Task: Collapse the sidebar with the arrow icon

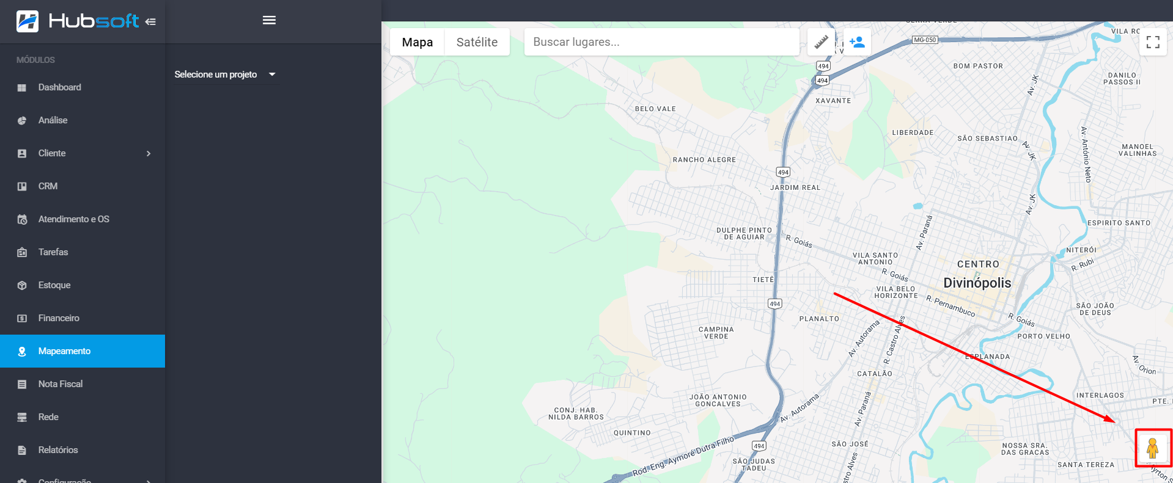Action: (x=150, y=22)
